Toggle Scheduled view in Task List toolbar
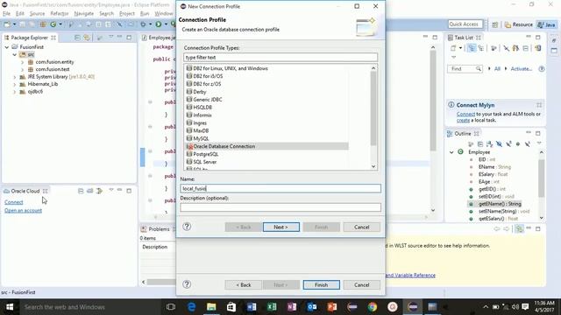Screen dimensions: 561x315 481,48
